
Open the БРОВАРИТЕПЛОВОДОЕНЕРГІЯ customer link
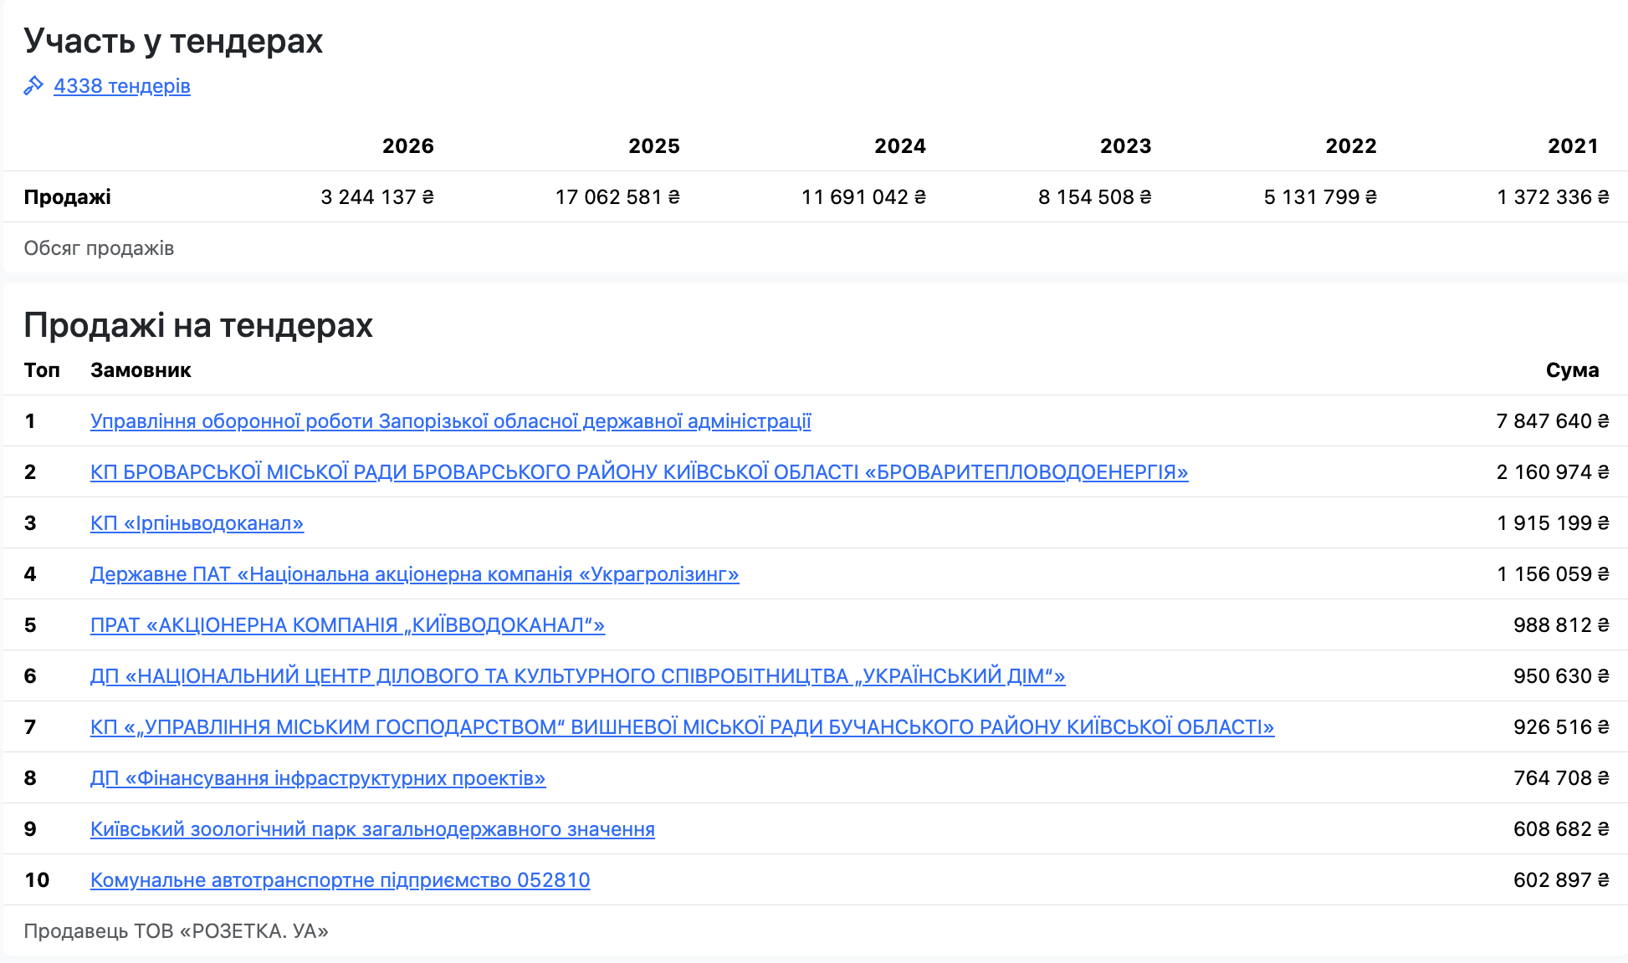(639, 472)
